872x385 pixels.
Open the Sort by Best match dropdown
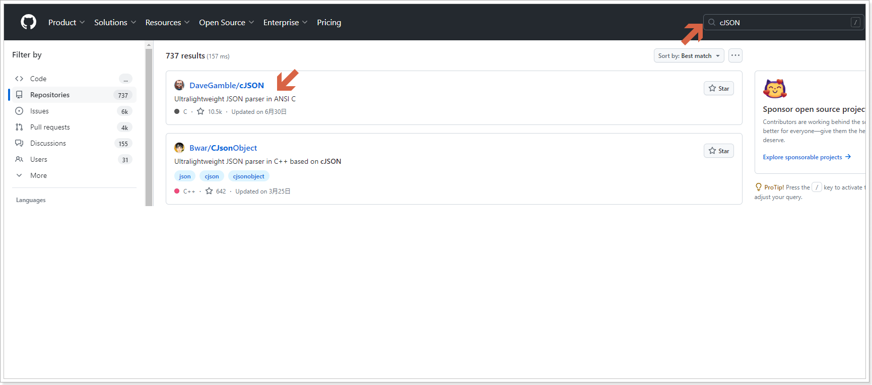click(689, 55)
